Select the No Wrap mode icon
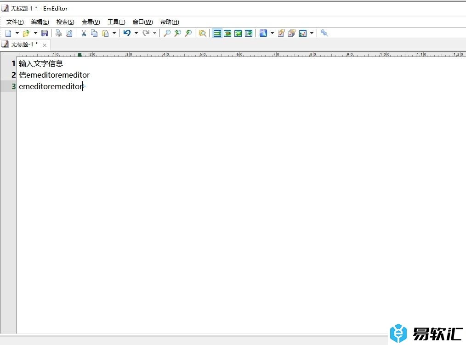Screen dimensions: 466x345 pyautogui.click(x=217, y=33)
